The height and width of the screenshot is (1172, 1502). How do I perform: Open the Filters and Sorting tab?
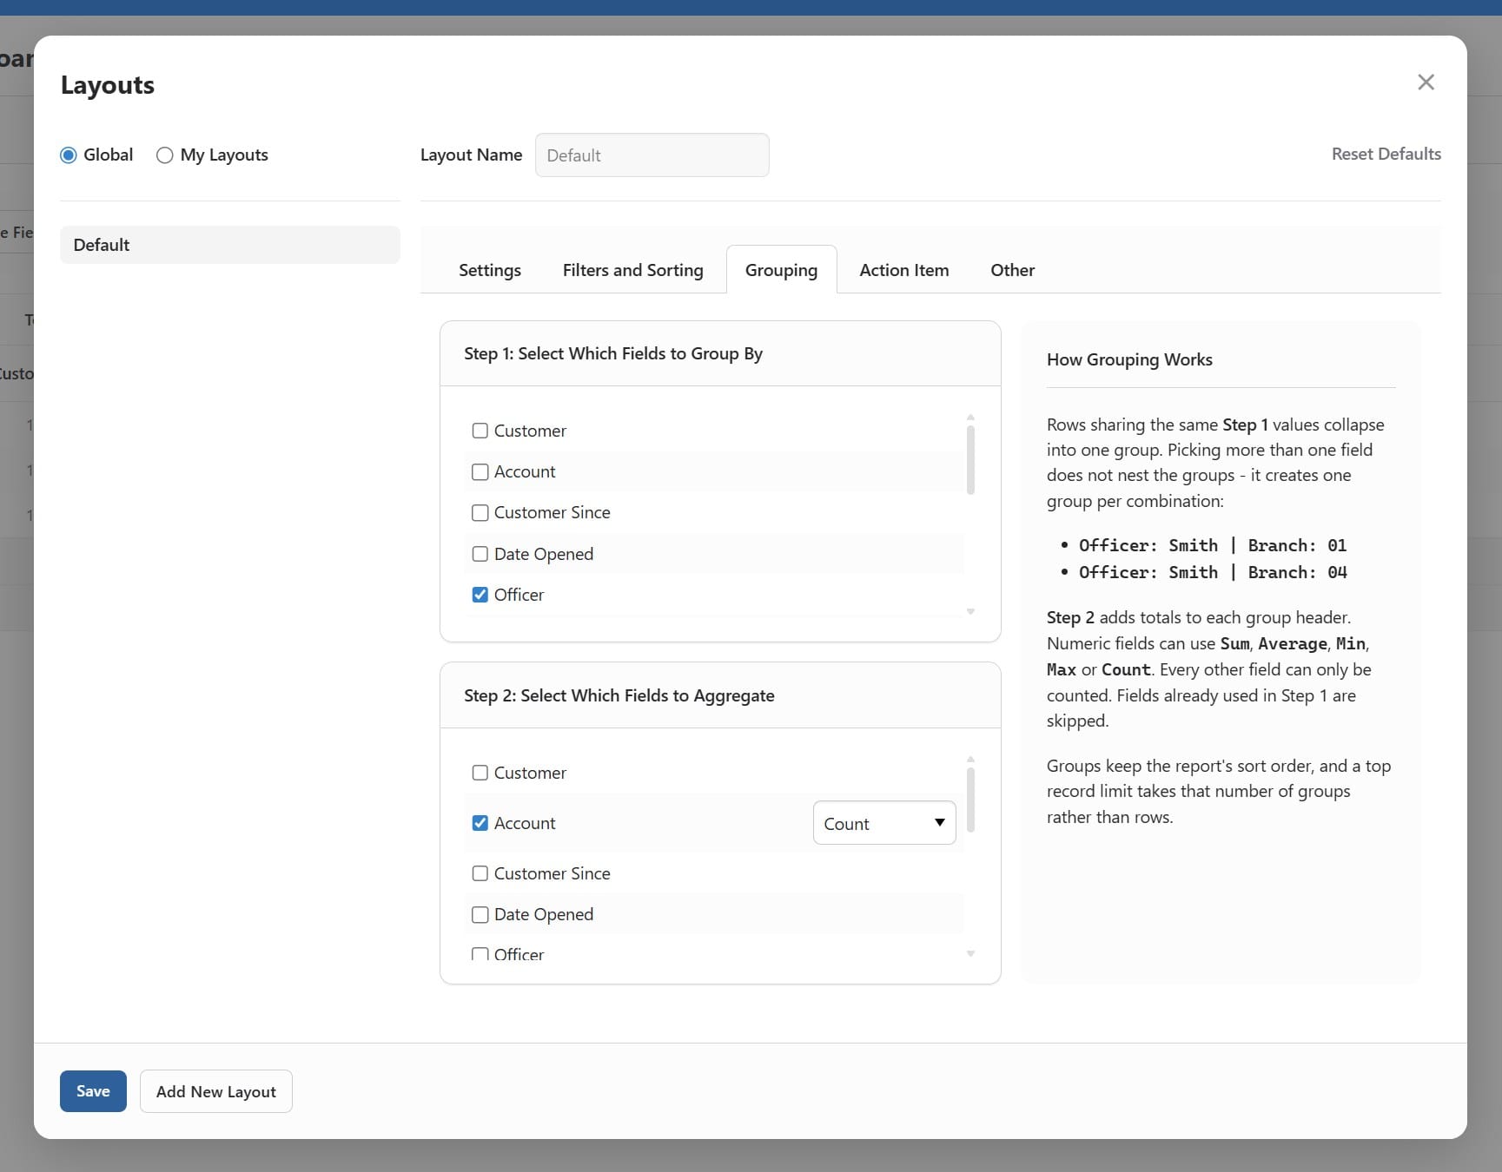632,270
